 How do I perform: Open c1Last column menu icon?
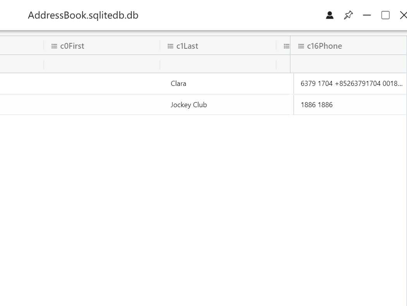tap(170, 46)
